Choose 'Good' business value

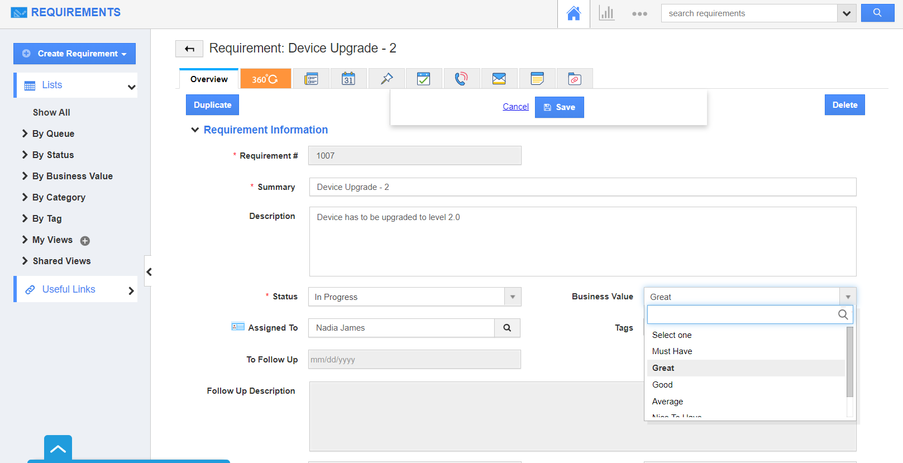(746, 385)
